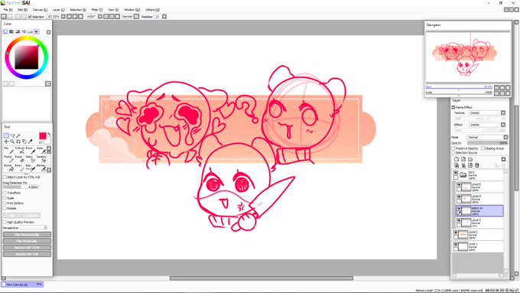Create a new linework layer

463,159
